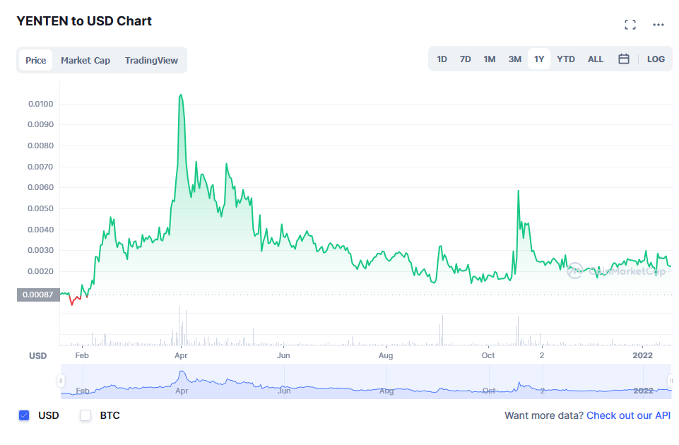Viewport: 679px width, 445px height.
Task: Open the three-dot more options menu
Action: (659, 25)
